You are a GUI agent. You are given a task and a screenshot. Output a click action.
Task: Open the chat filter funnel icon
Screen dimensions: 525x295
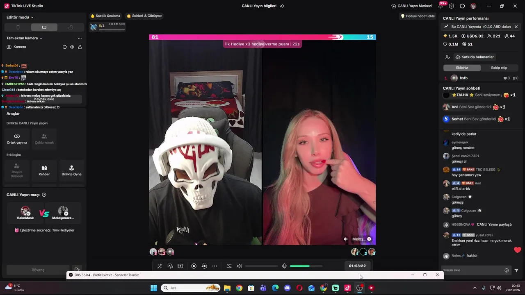pos(516,270)
